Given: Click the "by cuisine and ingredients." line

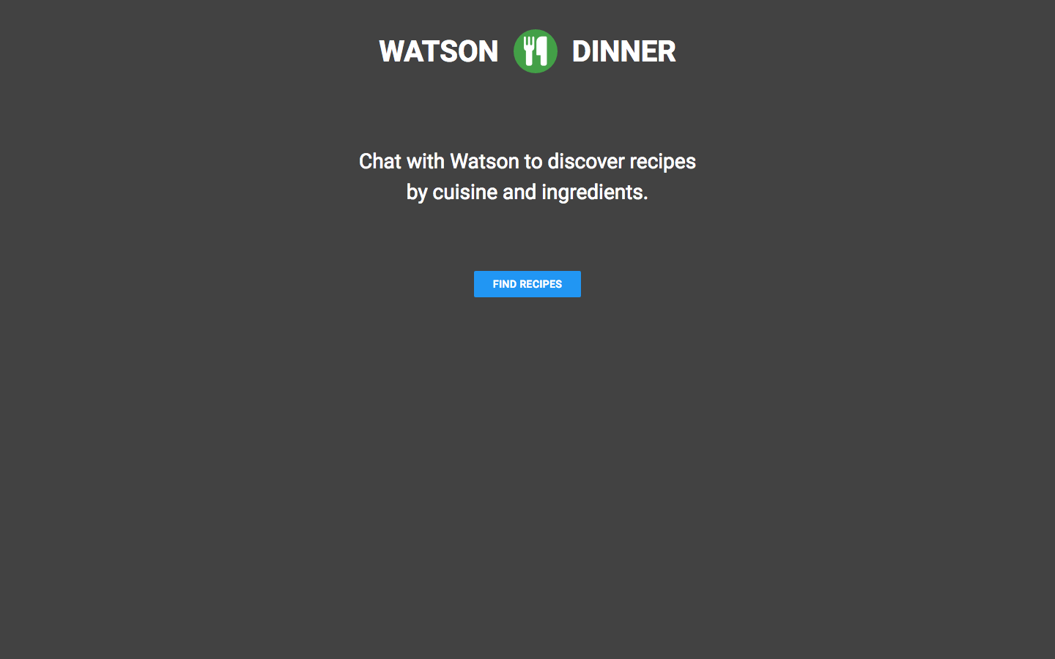Looking at the screenshot, I should click(527, 192).
